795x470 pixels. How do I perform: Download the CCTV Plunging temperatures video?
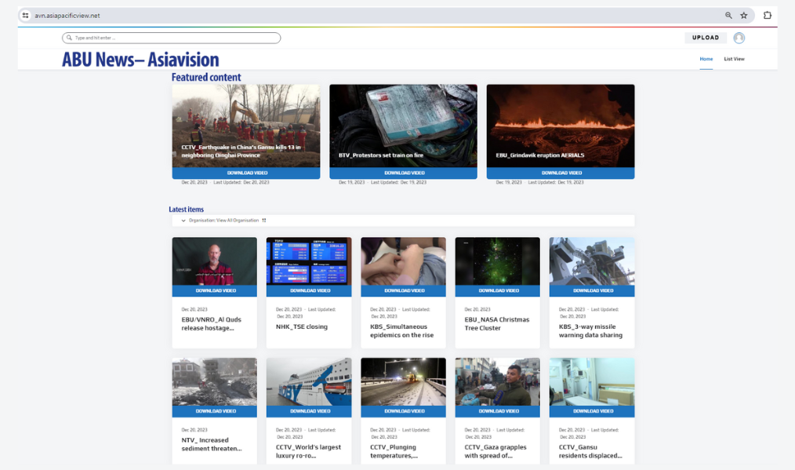tap(403, 411)
